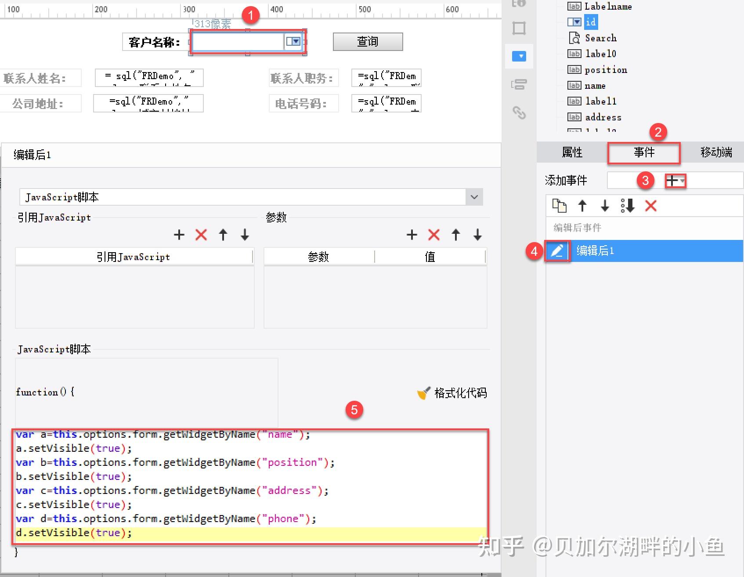Add a parameter with the plus icon above 值
The width and height of the screenshot is (744, 577).
[x=412, y=235]
